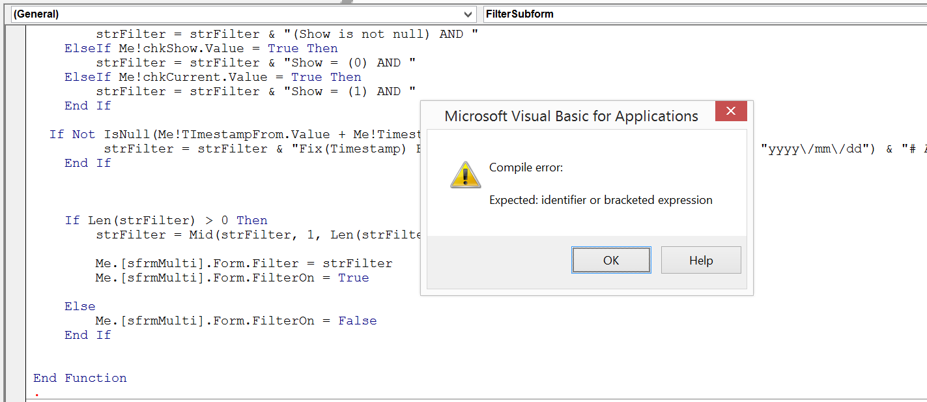Close the compile error dialog

pyautogui.click(x=730, y=111)
